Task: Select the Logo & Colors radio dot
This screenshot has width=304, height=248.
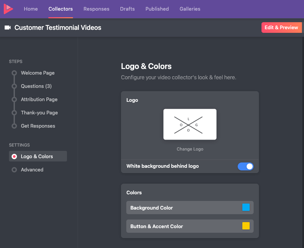Action: point(14,156)
